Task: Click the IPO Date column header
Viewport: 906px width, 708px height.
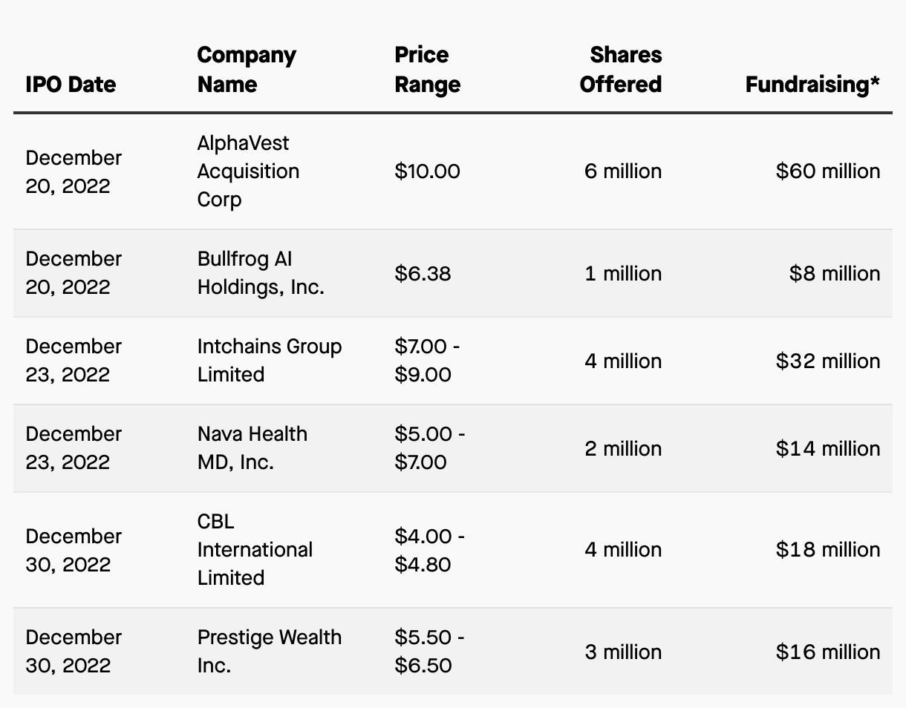Action: pyautogui.click(x=71, y=85)
